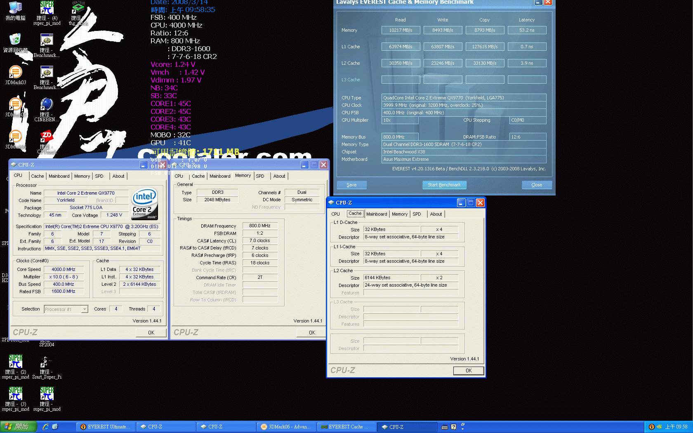Open the Recycle Bin (資源回收筒) desktop icon
This screenshot has height=433, width=693.
tap(15, 43)
